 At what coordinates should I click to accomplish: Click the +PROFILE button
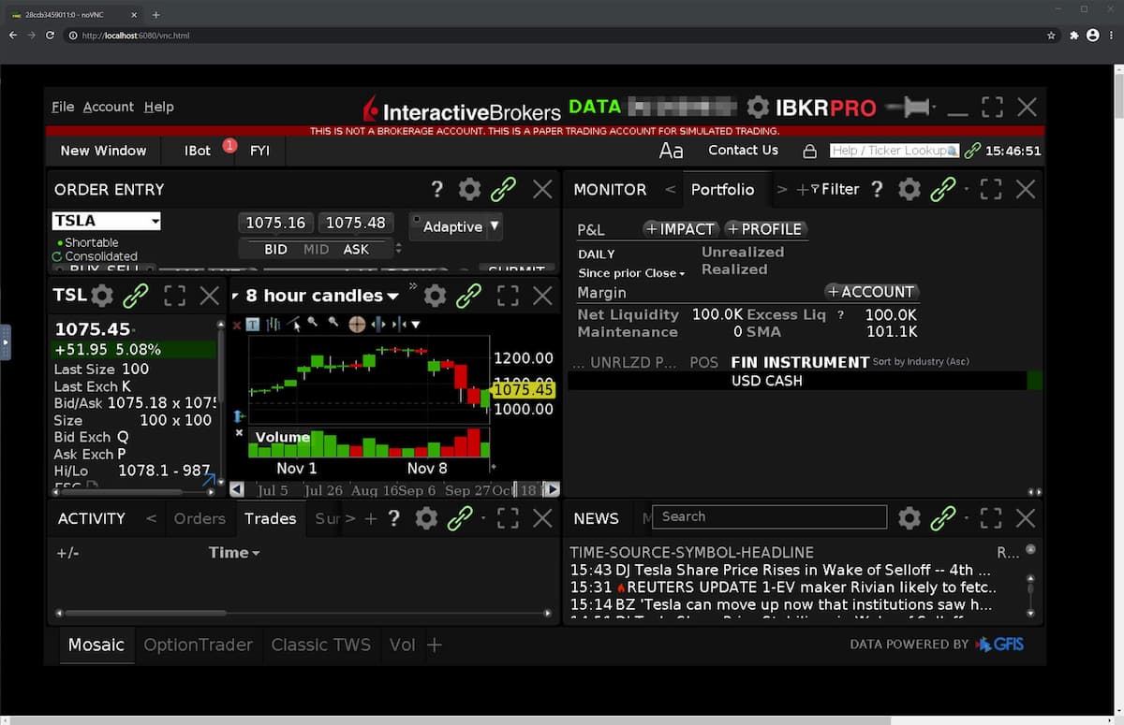[x=766, y=229]
